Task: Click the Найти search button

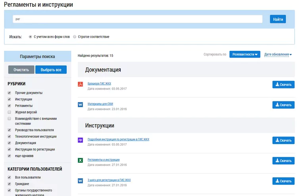Action: (x=278, y=19)
